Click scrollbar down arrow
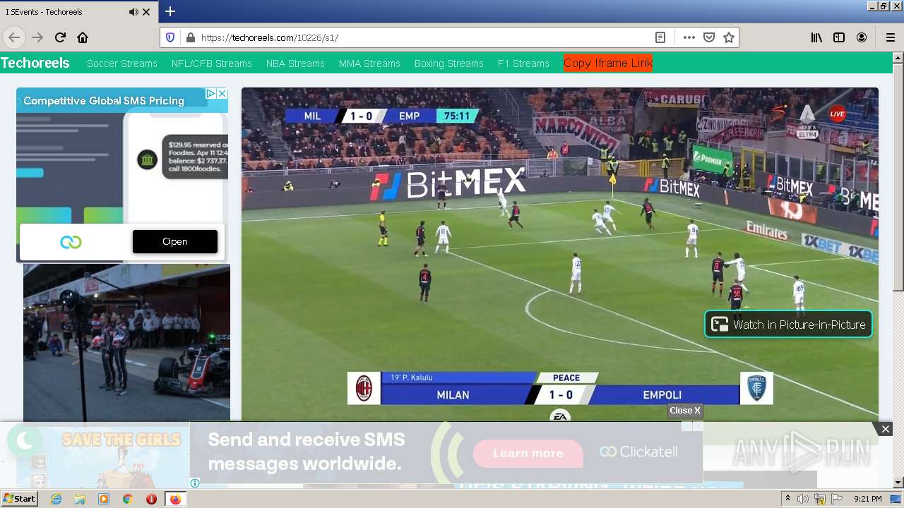Viewport: 904px width, 508px height. (x=898, y=483)
